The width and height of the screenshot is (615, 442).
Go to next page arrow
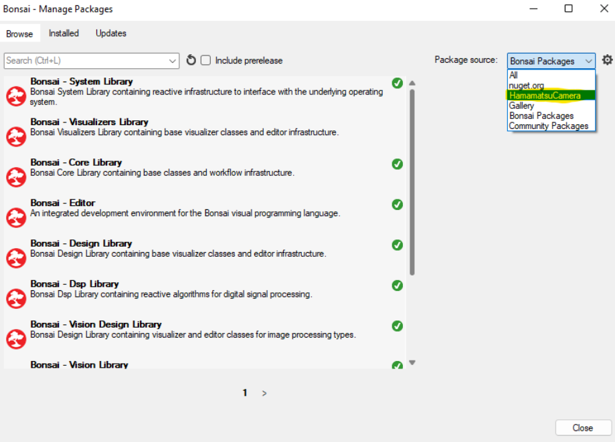[264, 393]
